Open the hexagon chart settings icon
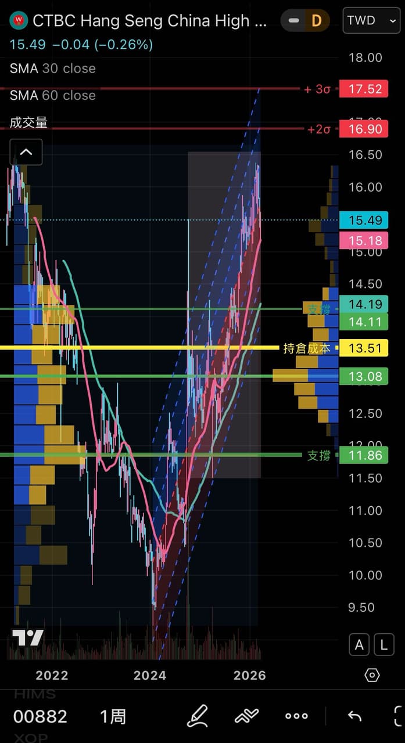This screenshot has height=743, width=405. coord(372,675)
